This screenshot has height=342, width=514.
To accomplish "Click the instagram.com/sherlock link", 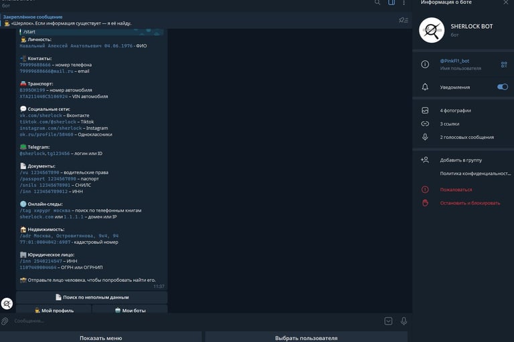I will click(x=51, y=128).
